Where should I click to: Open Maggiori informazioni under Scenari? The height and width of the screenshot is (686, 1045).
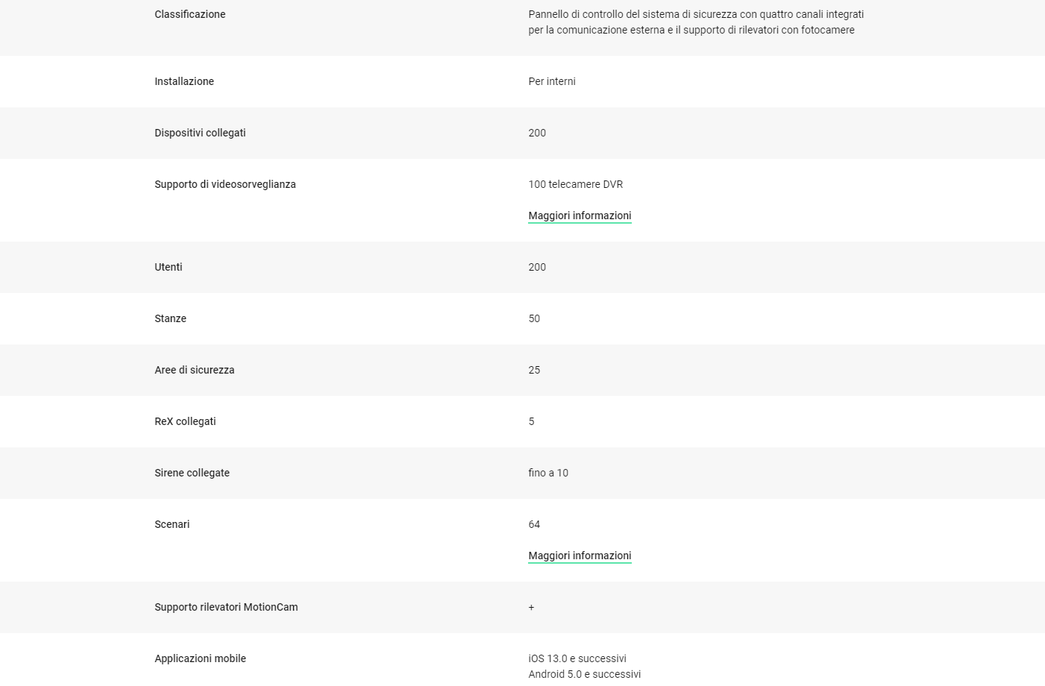tap(580, 556)
